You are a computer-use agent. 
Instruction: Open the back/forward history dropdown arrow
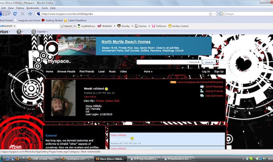point(9,14)
